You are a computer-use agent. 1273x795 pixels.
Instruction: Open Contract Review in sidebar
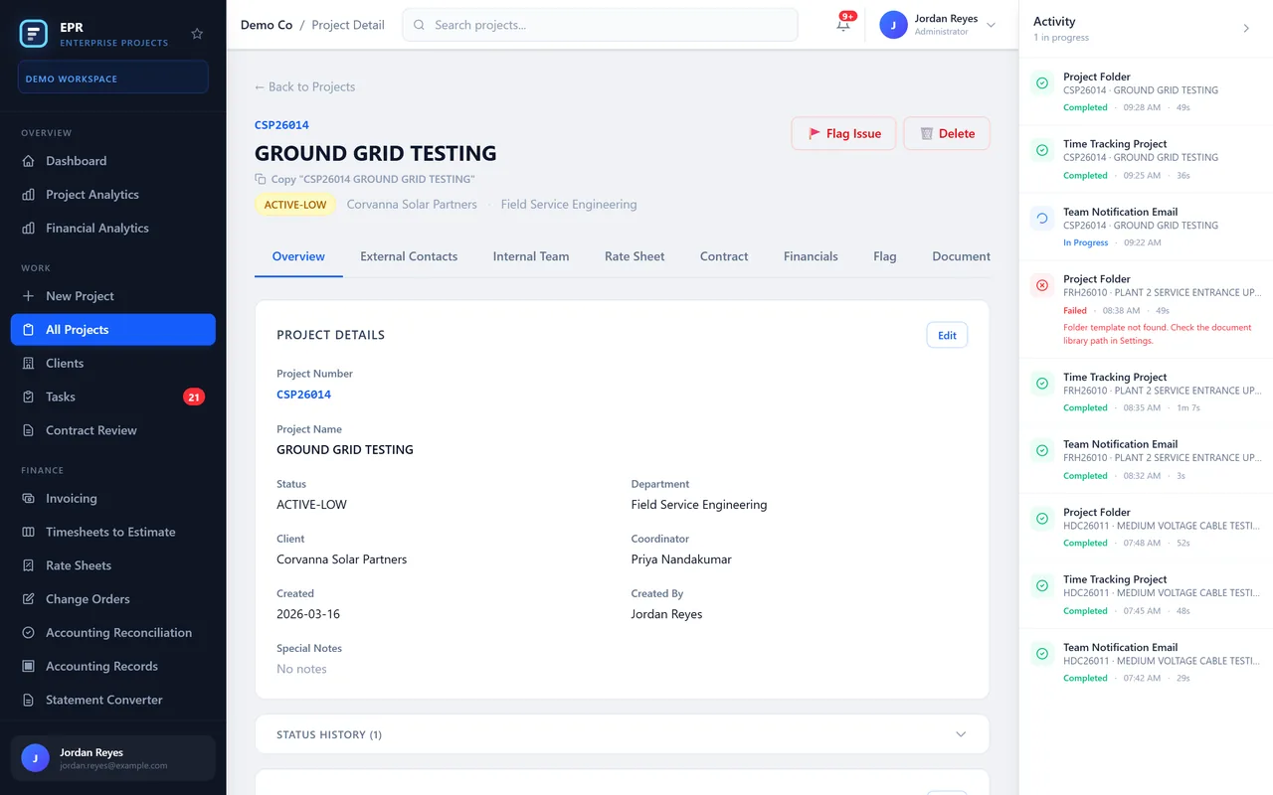point(112,430)
